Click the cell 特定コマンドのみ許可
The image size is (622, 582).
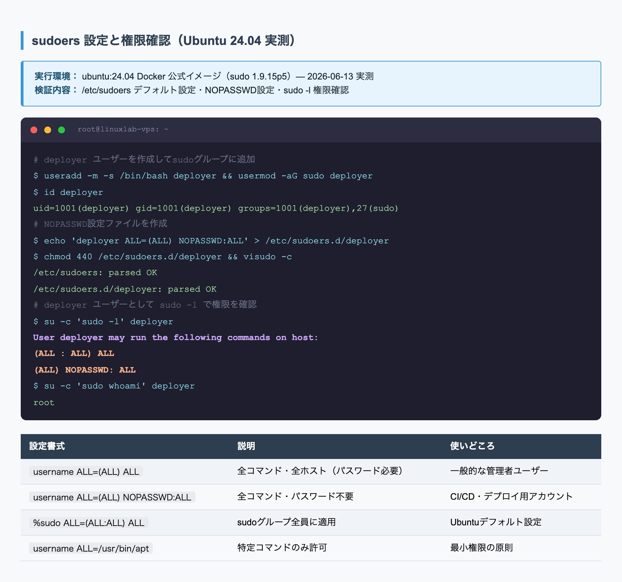pos(282,548)
